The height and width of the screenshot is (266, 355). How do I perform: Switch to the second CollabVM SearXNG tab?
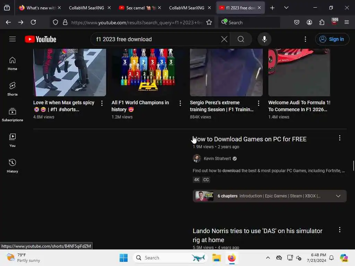pos(187,8)
